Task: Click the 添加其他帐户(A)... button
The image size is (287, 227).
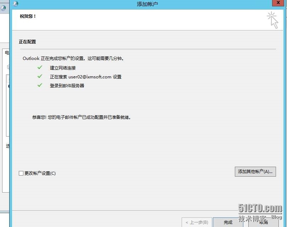Action: click(255, 172)
